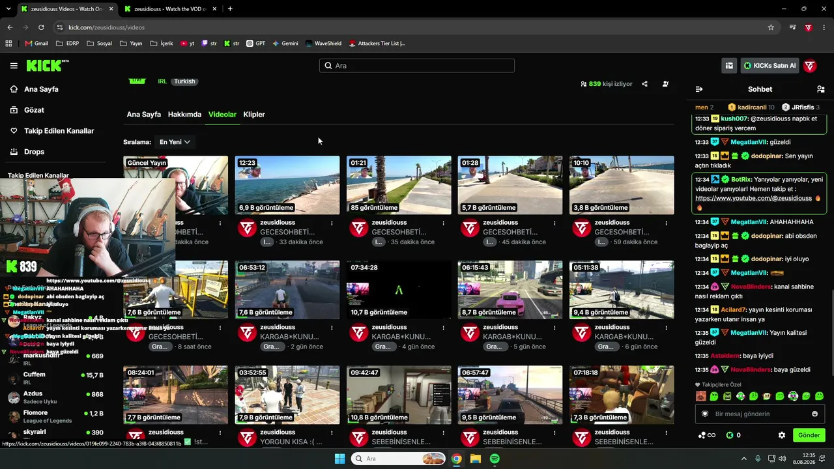Open Spotify from the taskbar

[x=495, y=459]
